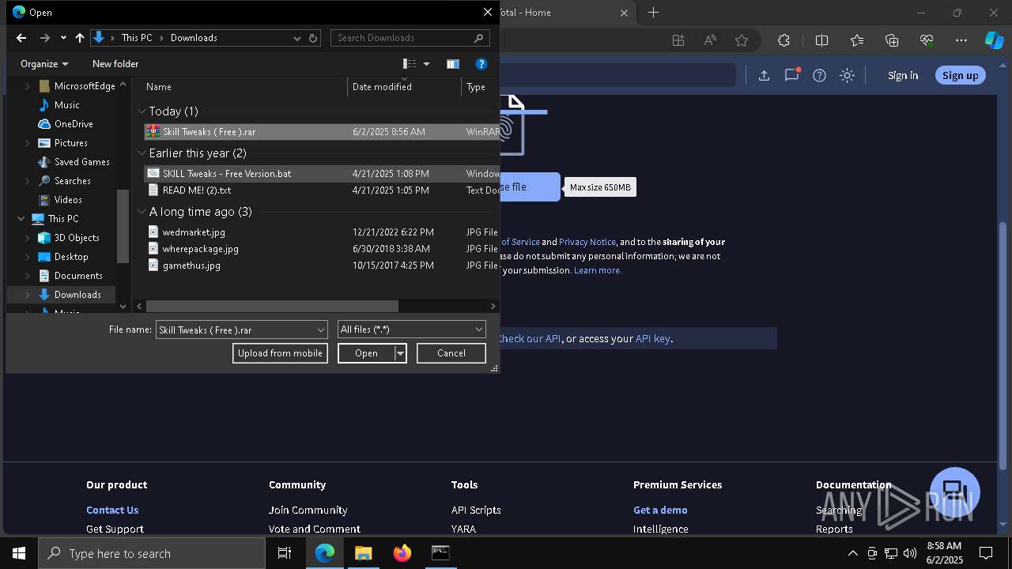Open recent locations dropdown arrow

point(63,38)
